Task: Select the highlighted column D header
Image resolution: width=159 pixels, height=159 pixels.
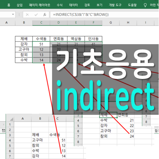Action: (59, 23)
